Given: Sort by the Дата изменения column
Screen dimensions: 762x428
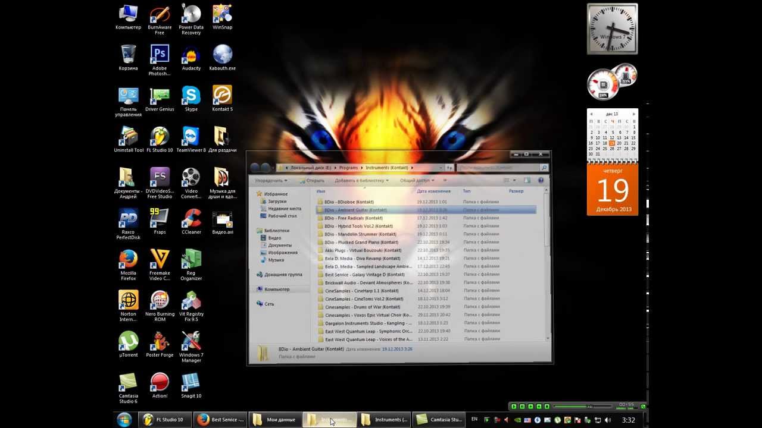Looking at the screenshot, I should click(433, 191).
